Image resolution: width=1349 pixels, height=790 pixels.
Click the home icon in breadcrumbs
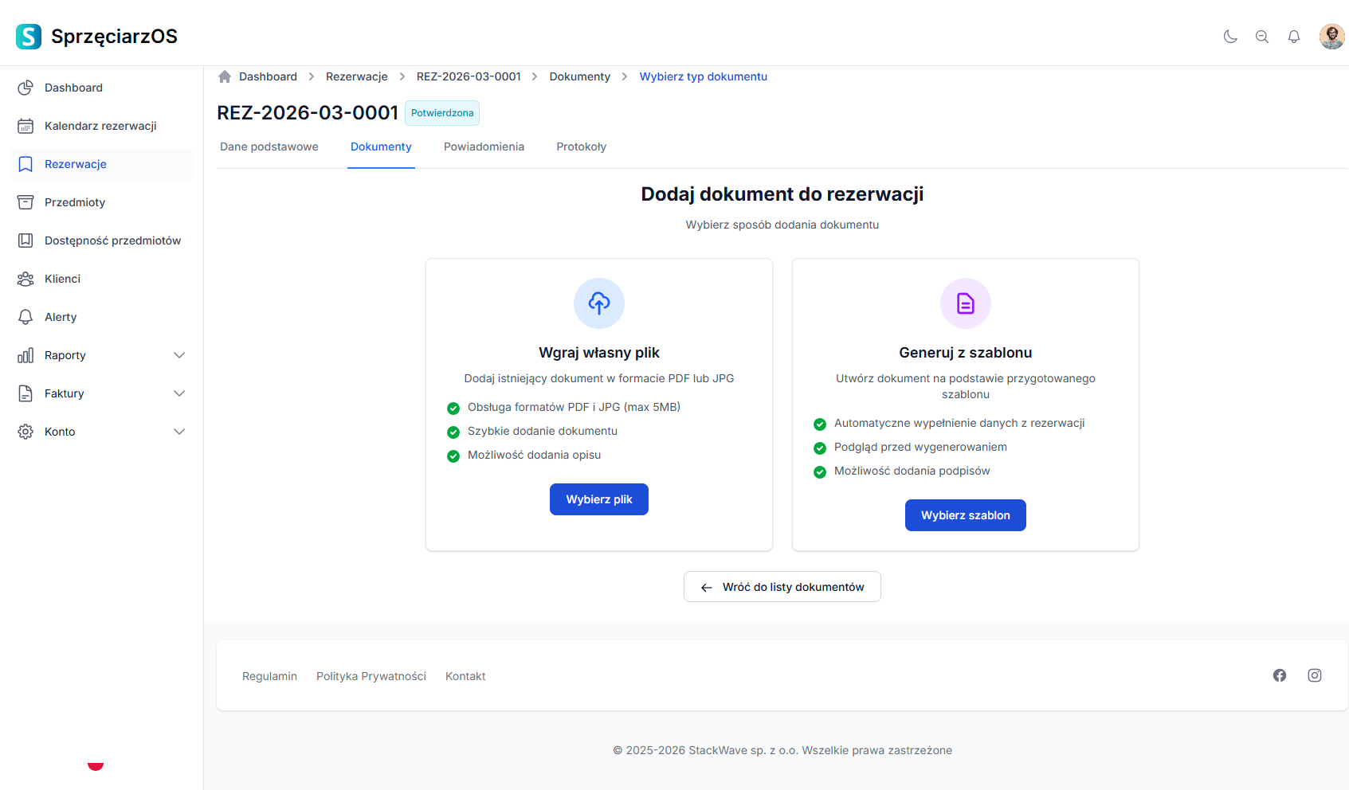(225, 76)
